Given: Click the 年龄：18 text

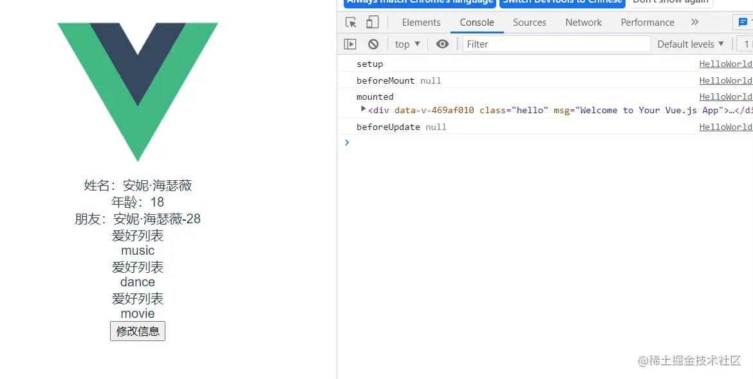Looking at the screenshot, I should point(138,202).
